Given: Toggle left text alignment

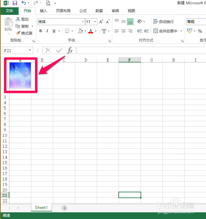Looking at the screenshot, I should (117, 31).
